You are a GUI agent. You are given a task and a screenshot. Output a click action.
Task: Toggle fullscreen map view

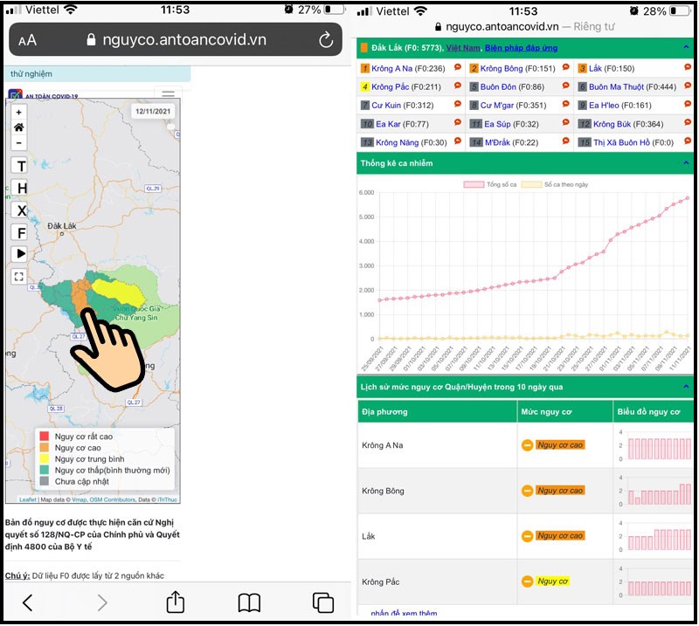click(18, 276)
